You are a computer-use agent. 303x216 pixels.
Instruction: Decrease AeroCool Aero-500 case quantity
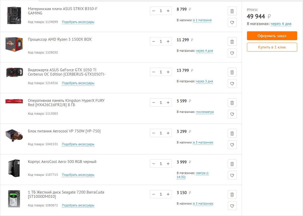point(154,164)
